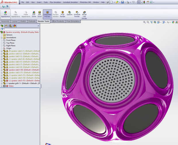
Task: Toggle the Integrated Preview button
Action: (x=47, y=14)
